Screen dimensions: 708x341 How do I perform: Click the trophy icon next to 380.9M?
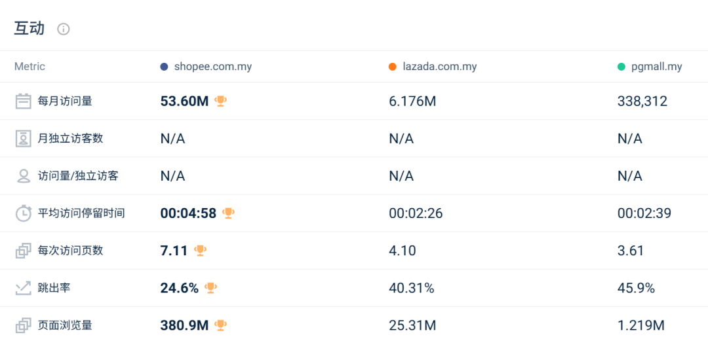[x=221, y=325]
